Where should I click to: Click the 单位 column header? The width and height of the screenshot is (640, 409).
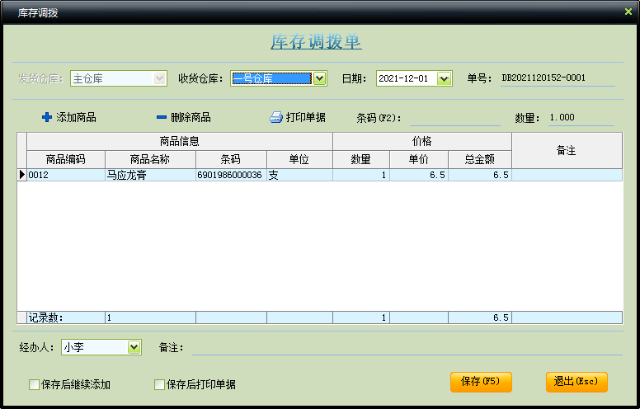(x=299, y=159)
